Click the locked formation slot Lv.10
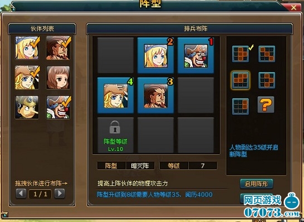304x222 pixels. click(x=116, y=135)
